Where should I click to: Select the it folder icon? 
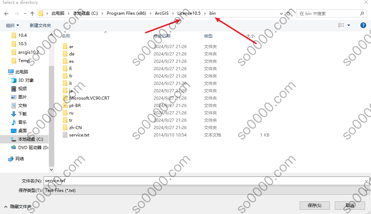click(65, 83)
